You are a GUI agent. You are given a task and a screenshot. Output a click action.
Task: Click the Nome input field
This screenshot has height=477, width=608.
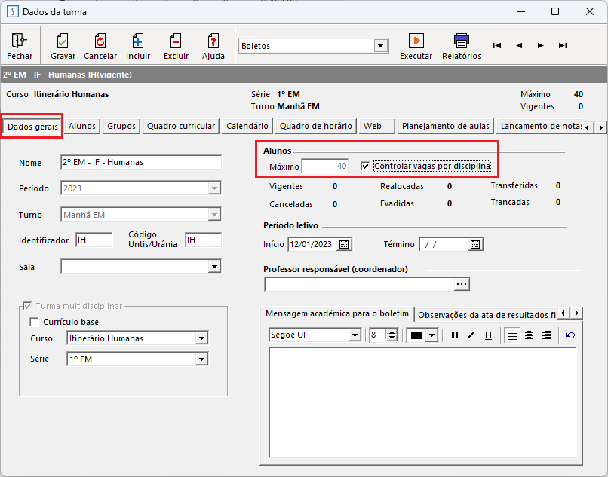(x=141, y=162)
